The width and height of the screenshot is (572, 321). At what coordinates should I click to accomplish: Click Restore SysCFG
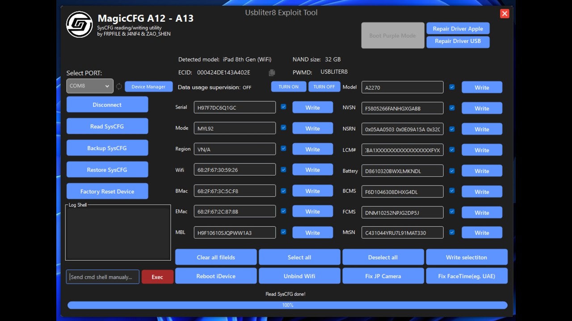[107, 169]
